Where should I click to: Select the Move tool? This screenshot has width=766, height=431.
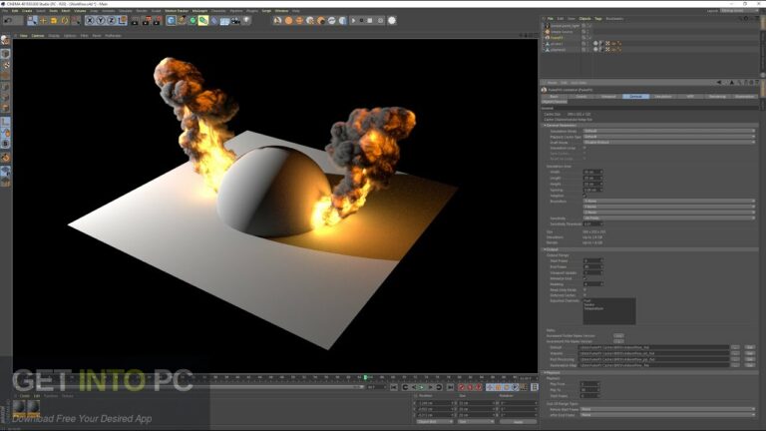(x=43, y=21)
